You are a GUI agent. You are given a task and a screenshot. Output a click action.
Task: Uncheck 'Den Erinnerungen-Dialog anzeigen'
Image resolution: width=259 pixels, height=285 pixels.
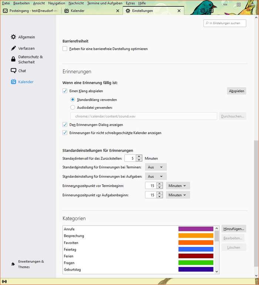65,125
